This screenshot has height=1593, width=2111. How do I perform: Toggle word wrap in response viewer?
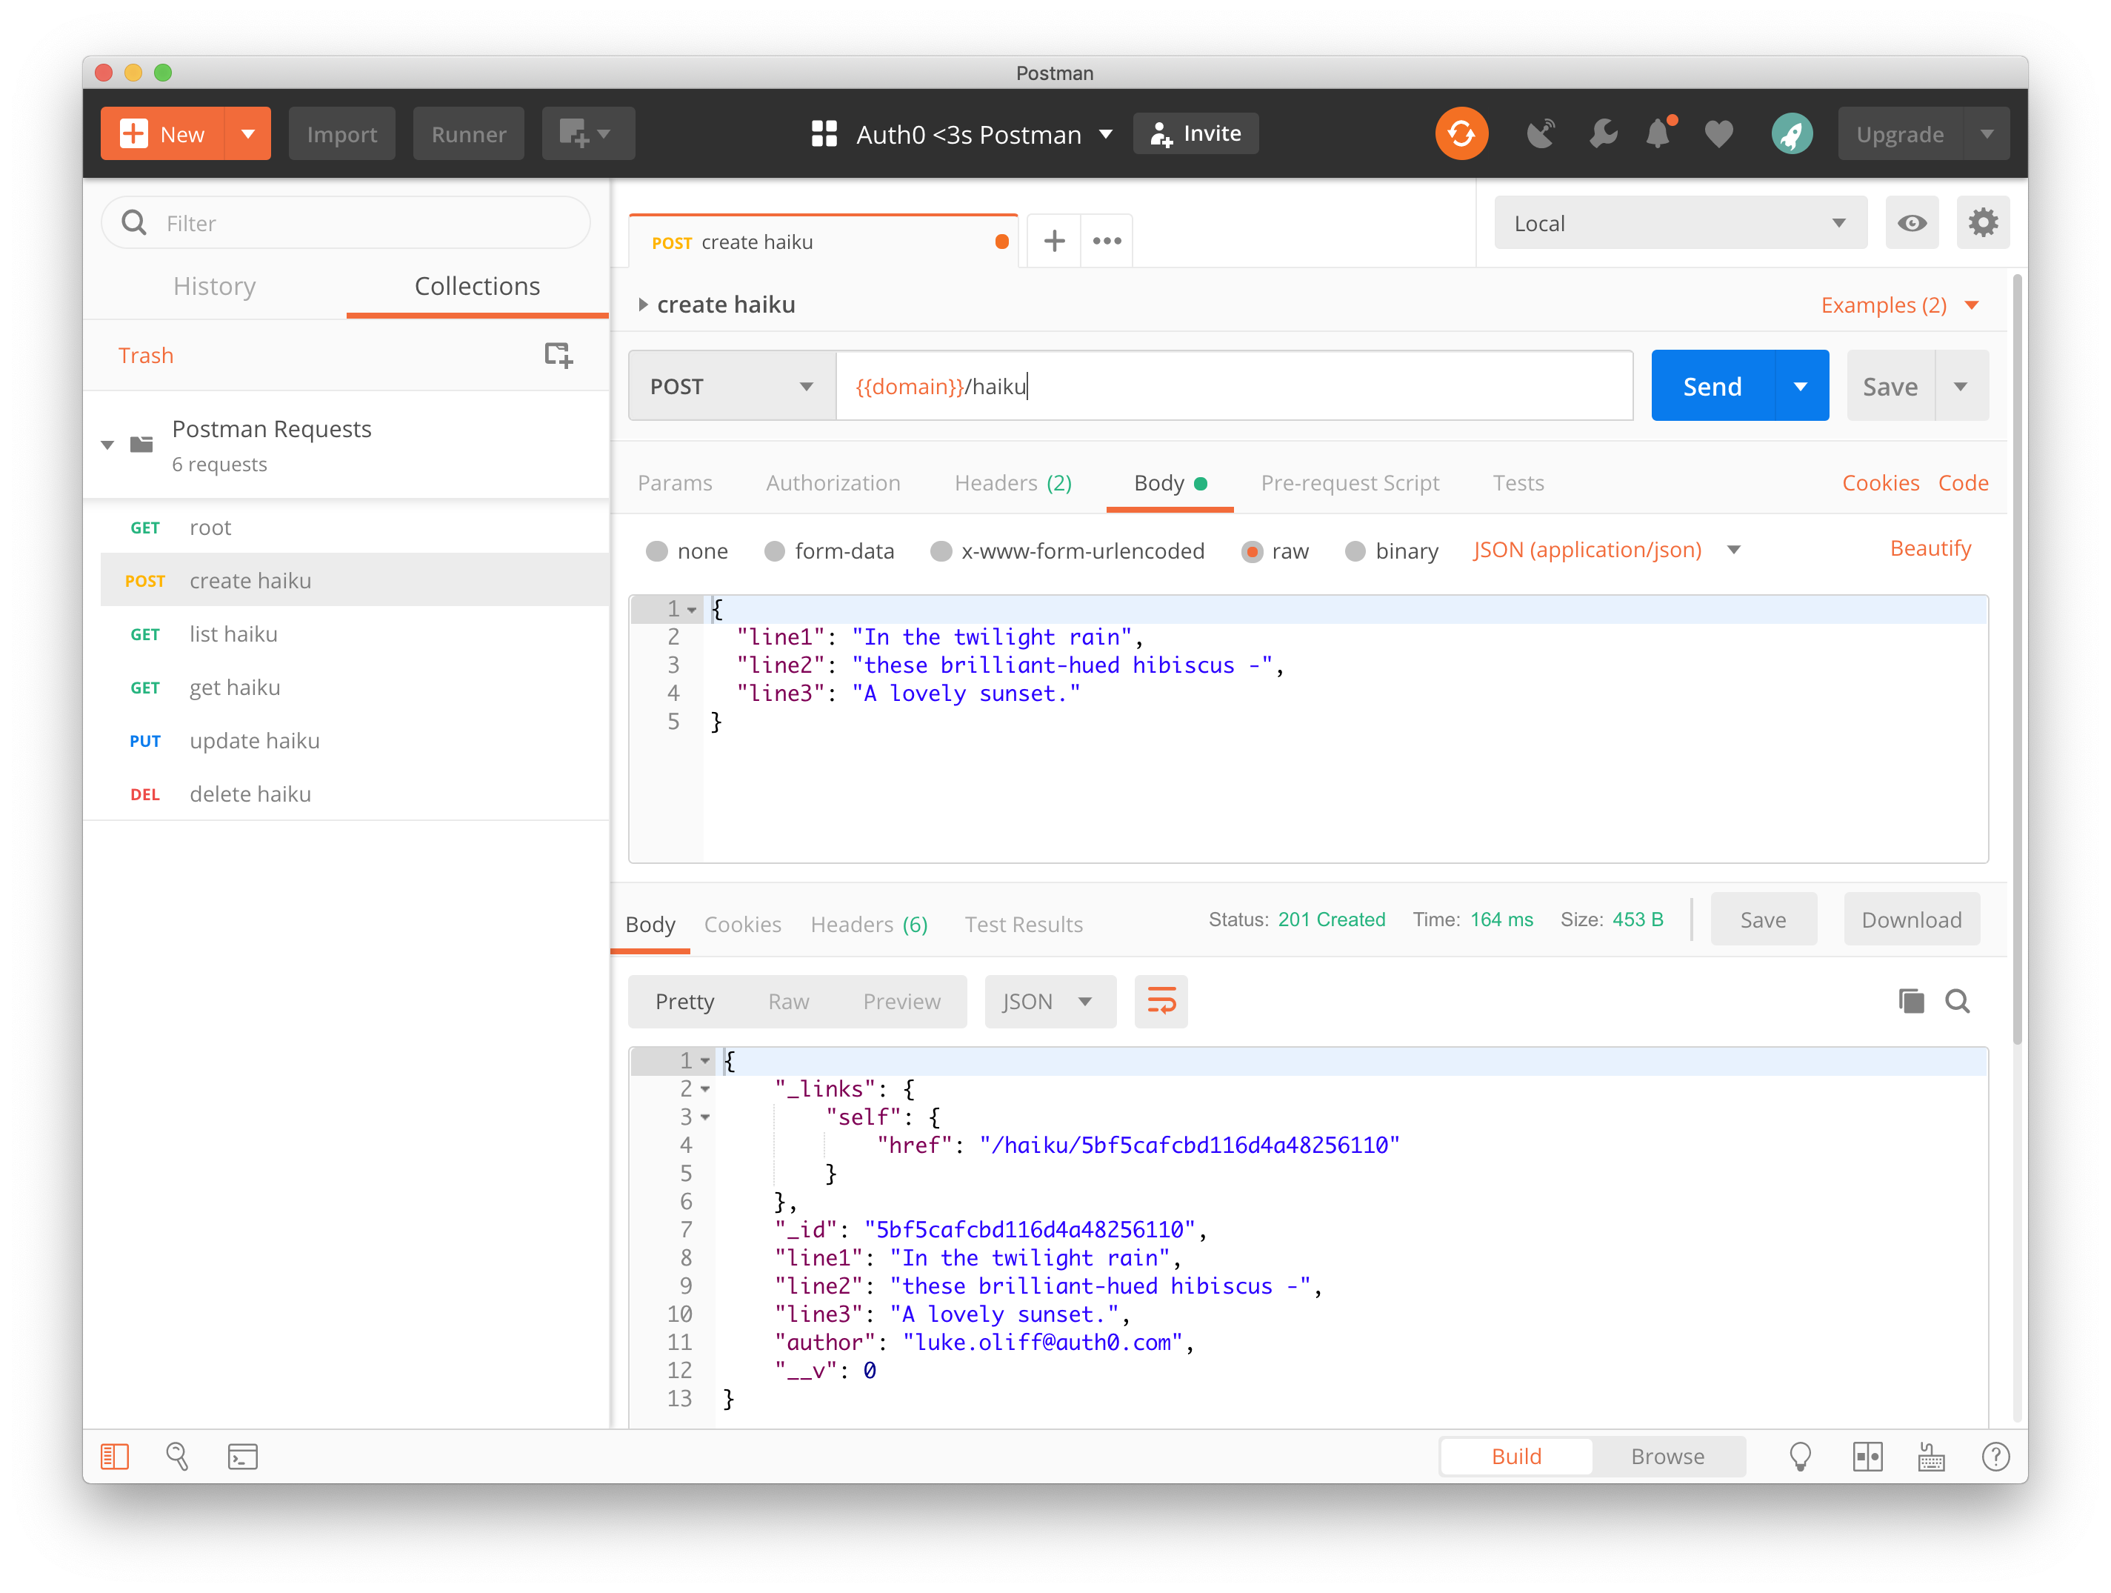[1161, 1001]
